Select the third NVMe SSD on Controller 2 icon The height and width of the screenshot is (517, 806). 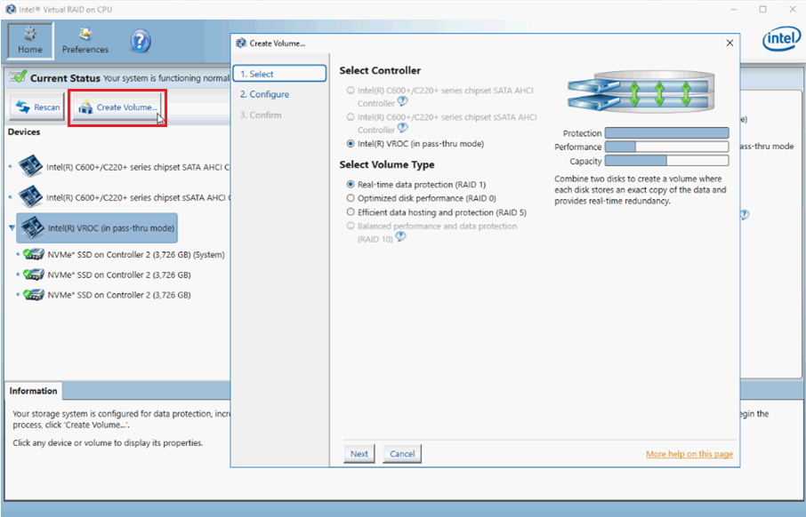pyautogui.click(x=34, y=295)
